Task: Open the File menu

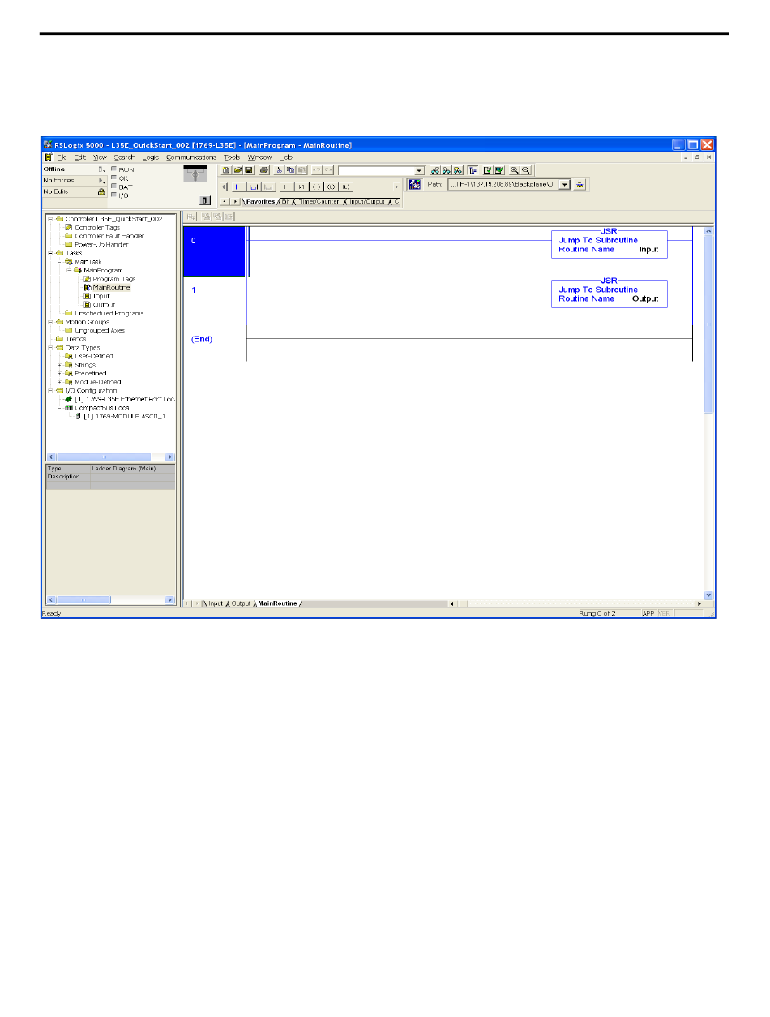Action: click(62, 157)
